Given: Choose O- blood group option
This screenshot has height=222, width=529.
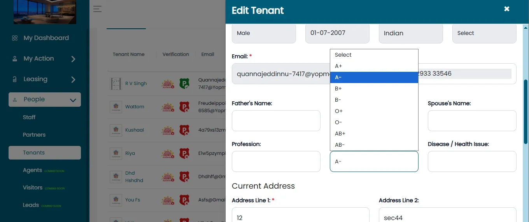Looking at the screenshot, I should [374, 123].
